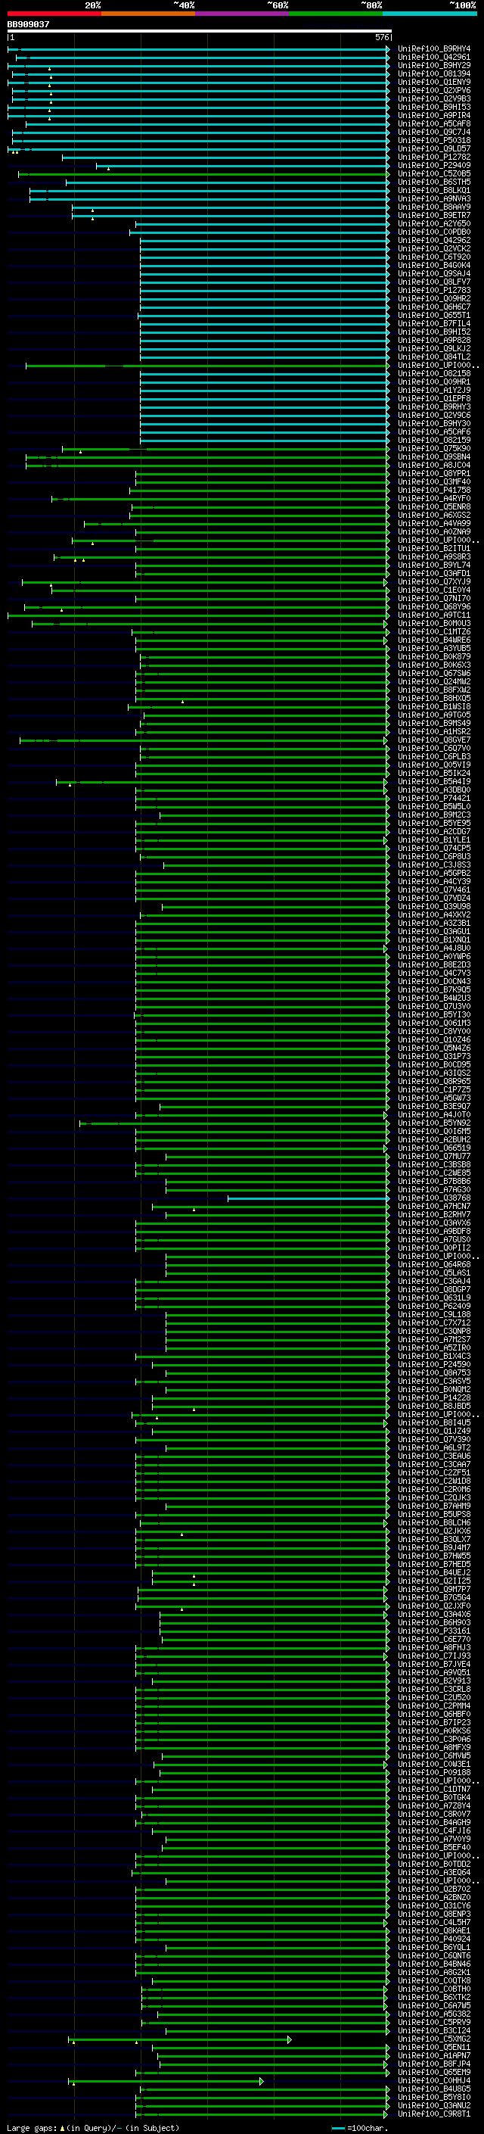Select the UniRef100_C6T920 label
Viewport: 484px width, 2134px height.
tap(433, 257)
